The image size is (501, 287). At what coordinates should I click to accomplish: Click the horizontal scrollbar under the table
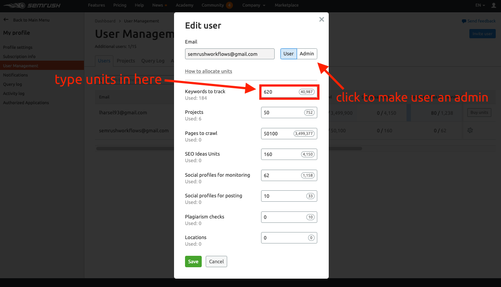(x=229, y=149)
